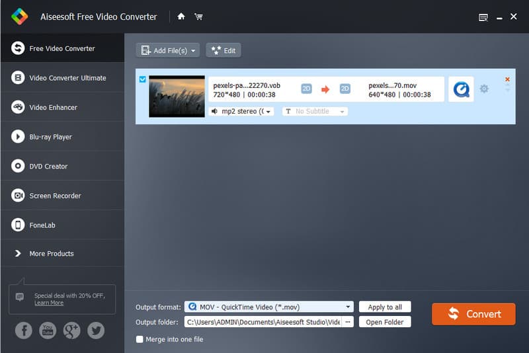
Task: Open the shopping cart icon
Action: [x=198, y=17]
